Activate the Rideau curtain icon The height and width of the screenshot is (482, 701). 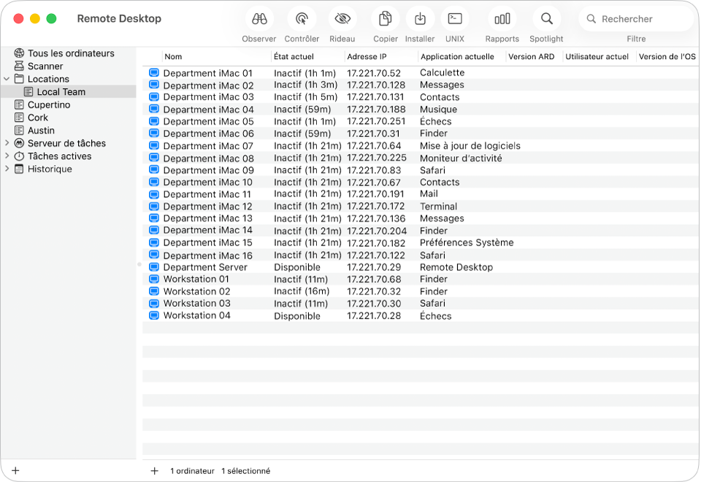click(342, 19)
